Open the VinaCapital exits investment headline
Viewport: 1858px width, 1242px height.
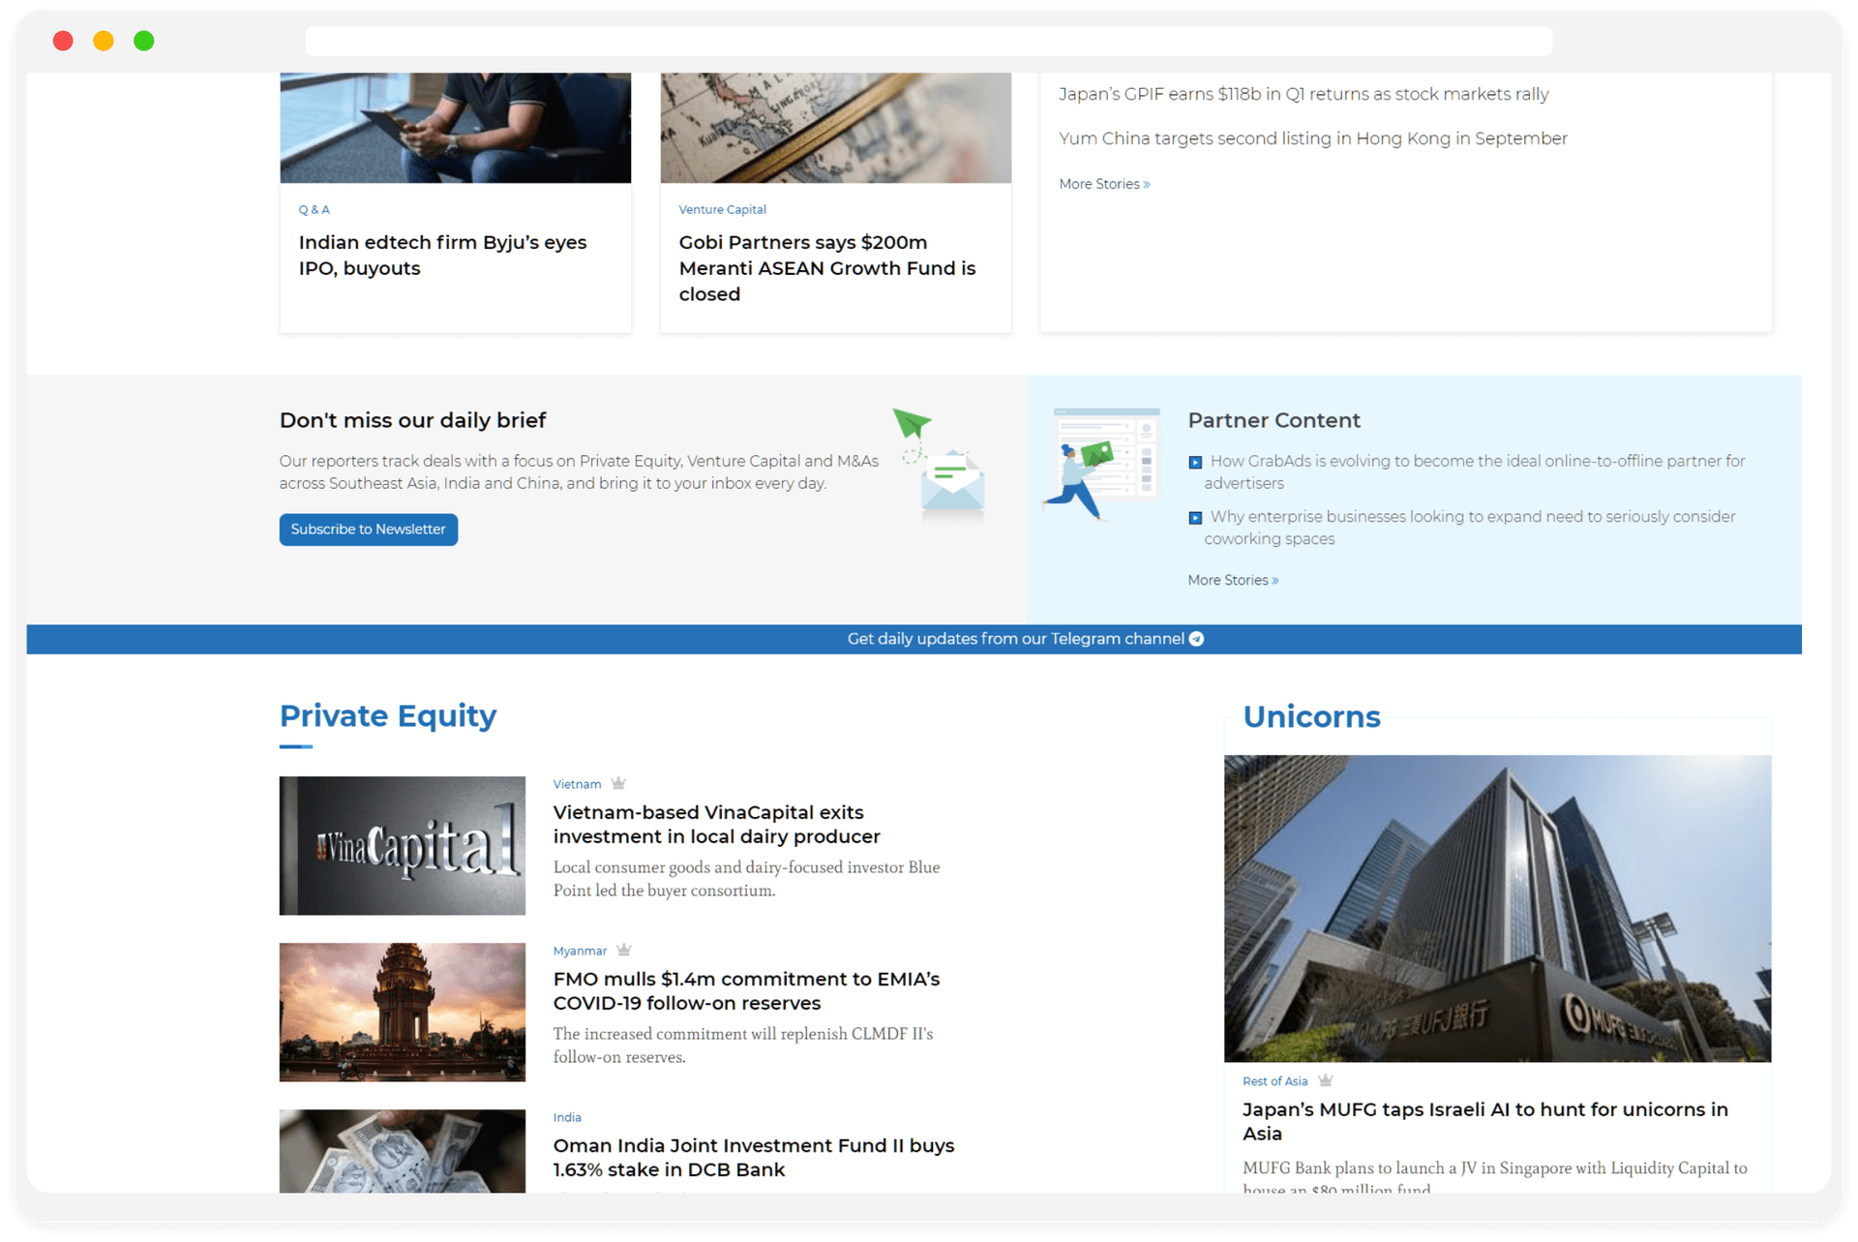pos(716,824)
